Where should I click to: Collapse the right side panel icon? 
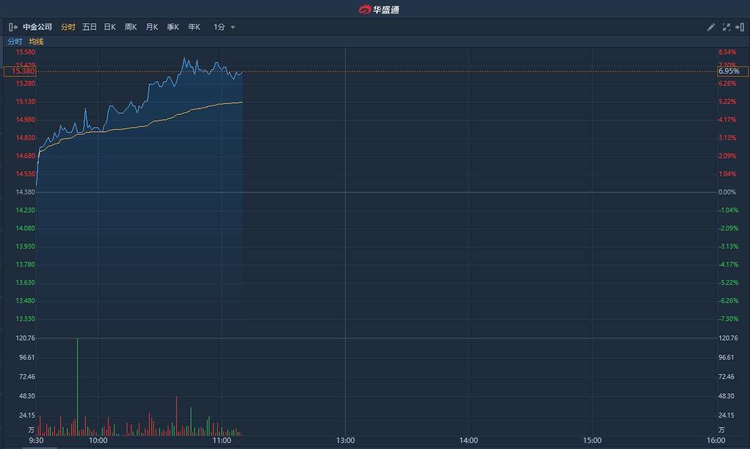click(740, 27)
